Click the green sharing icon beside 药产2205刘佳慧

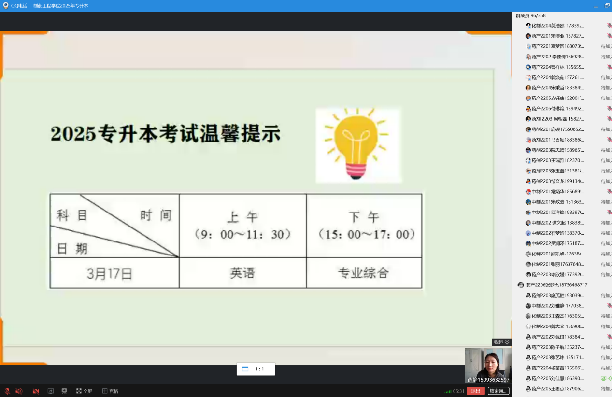point(605,378)
